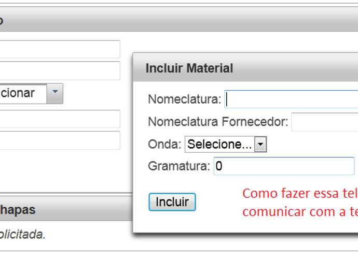
Task: Click the Onda dropdown arrow button
Action: (x=260, y=145)
